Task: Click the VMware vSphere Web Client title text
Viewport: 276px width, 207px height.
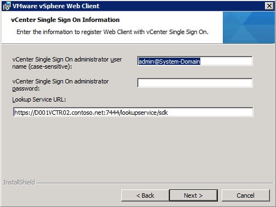Action: (56, 6)
